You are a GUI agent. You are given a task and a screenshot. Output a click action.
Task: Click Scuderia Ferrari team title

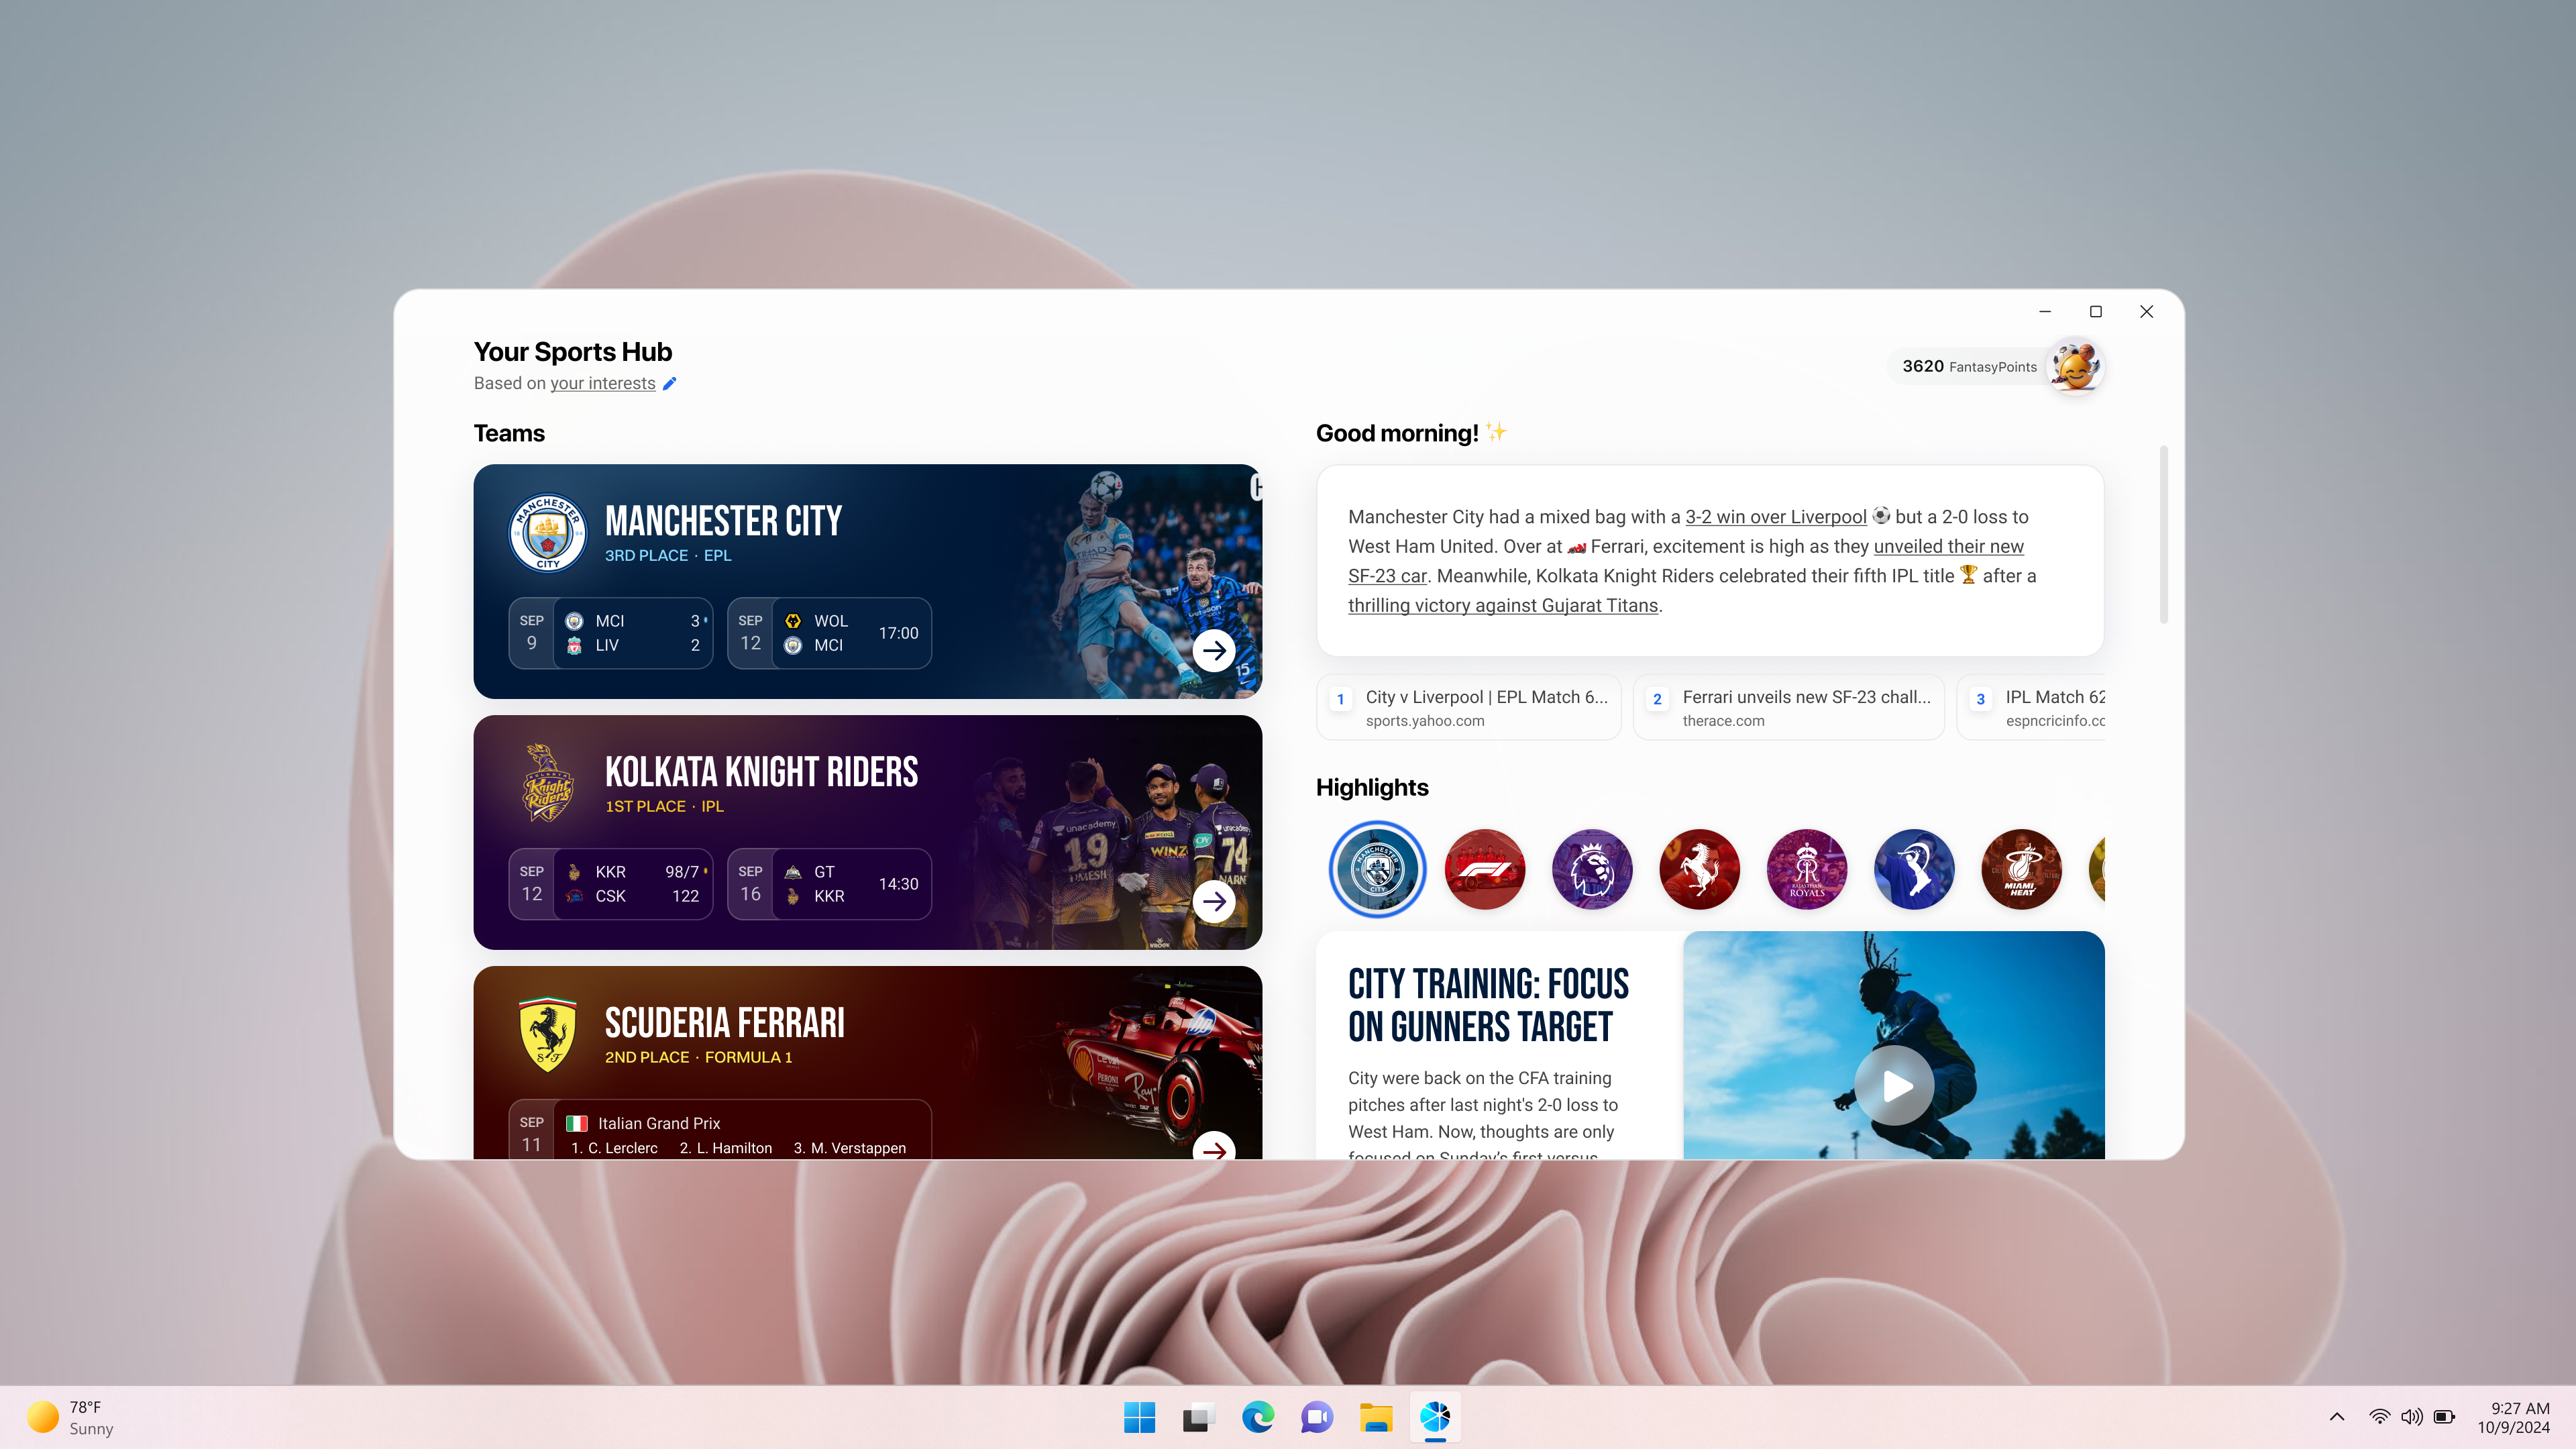[724, 1023]
